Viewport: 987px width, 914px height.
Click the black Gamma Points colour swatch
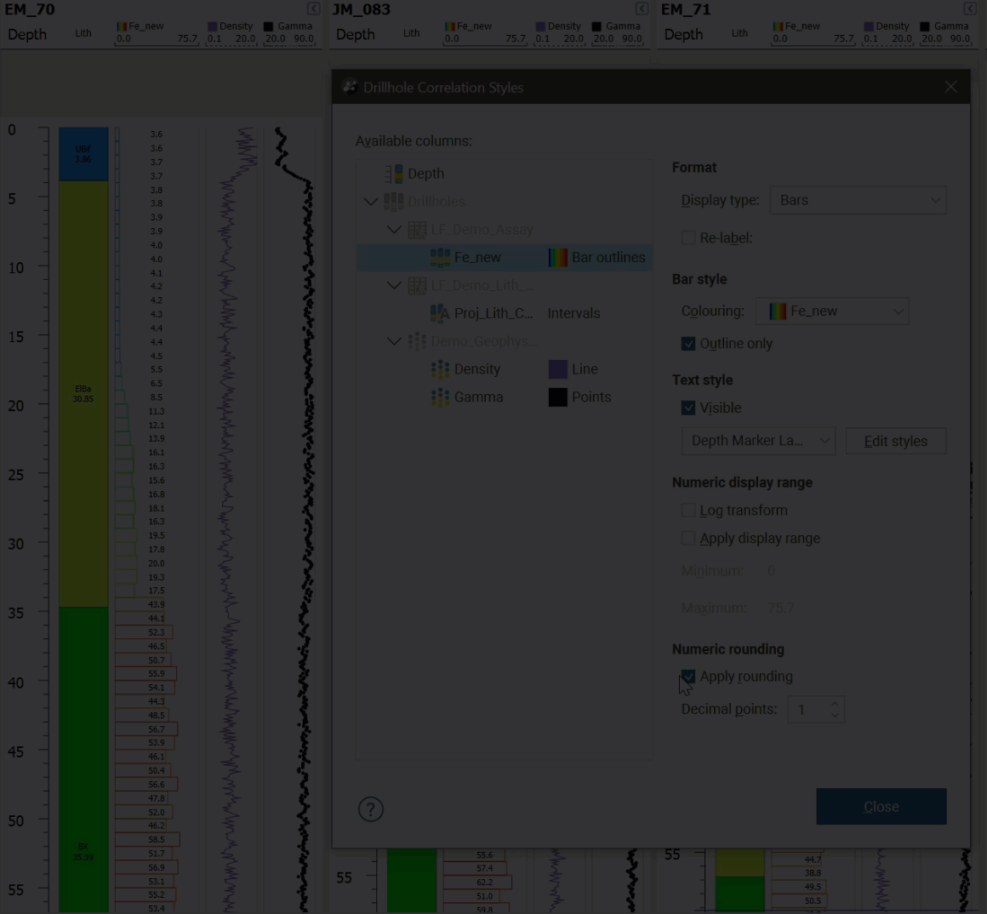[558, 397]
